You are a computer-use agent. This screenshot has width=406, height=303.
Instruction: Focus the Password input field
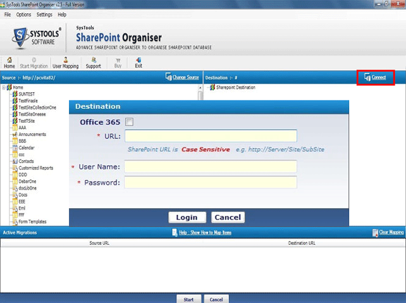(x=211, y=182)
